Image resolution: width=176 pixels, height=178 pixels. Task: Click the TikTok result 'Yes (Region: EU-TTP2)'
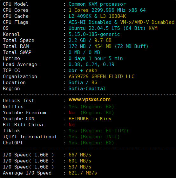(98, 131)
